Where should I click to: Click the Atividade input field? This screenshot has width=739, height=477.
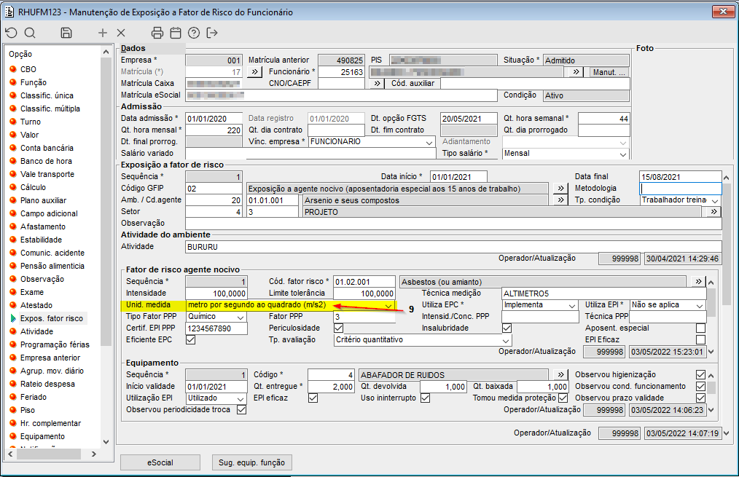coord(452,247)
